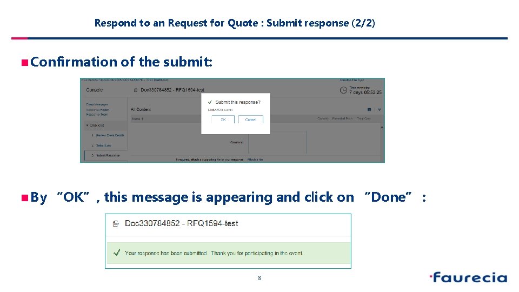Click the Quantity column header
Image resolution: width=519 pixels, height=292 pixels.
tap(323, 118)
